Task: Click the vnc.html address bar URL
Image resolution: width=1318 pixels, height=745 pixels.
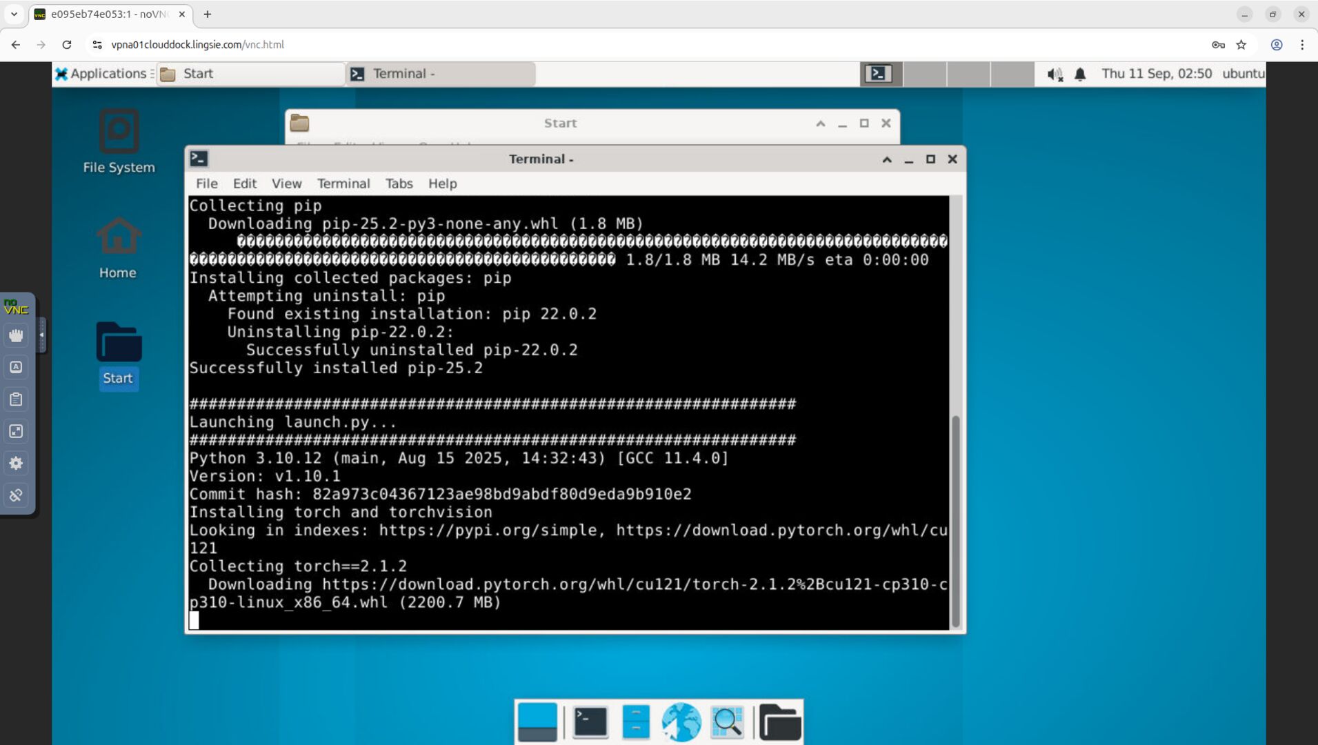Action: pos(197,44)
